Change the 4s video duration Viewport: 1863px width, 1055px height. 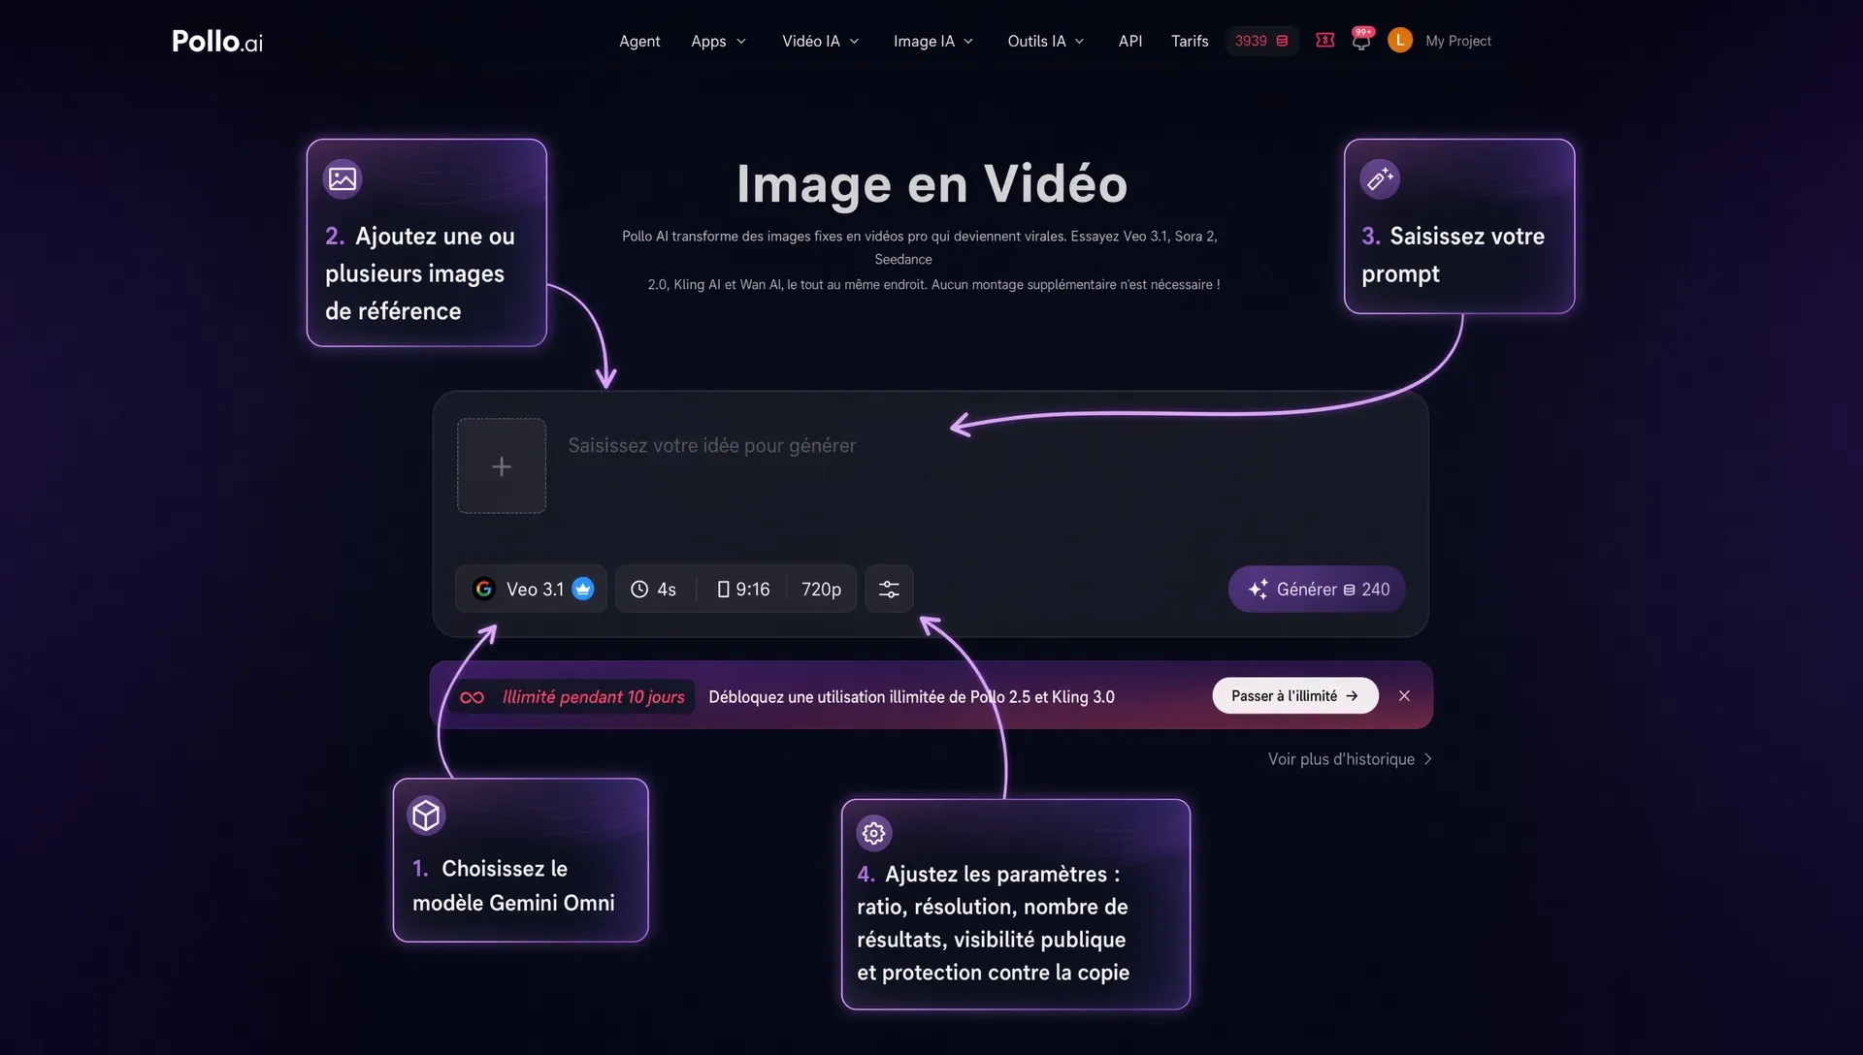point(654,589)
